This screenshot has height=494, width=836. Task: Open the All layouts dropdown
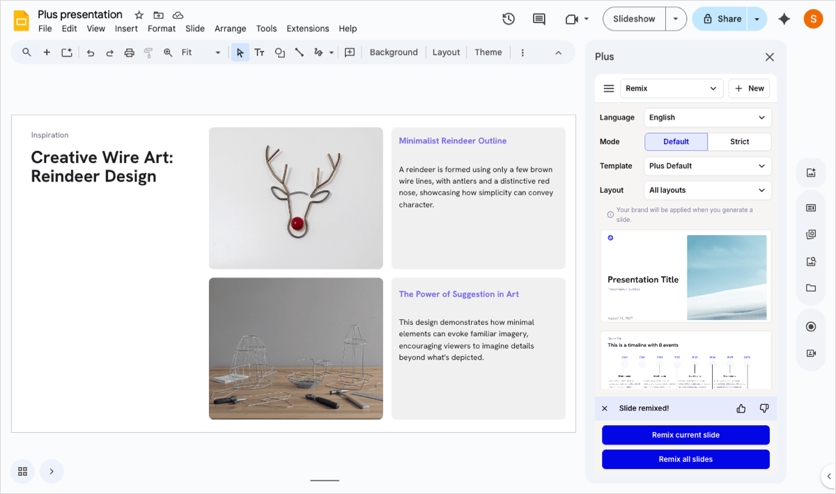707,190
